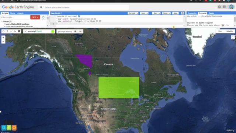Select the draw rectangle tool
The width and height of the screenshot is (236, 133).
(19, 31)
